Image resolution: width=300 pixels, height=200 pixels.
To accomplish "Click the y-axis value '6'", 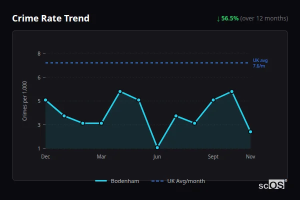I will click(x=39, y=77).
